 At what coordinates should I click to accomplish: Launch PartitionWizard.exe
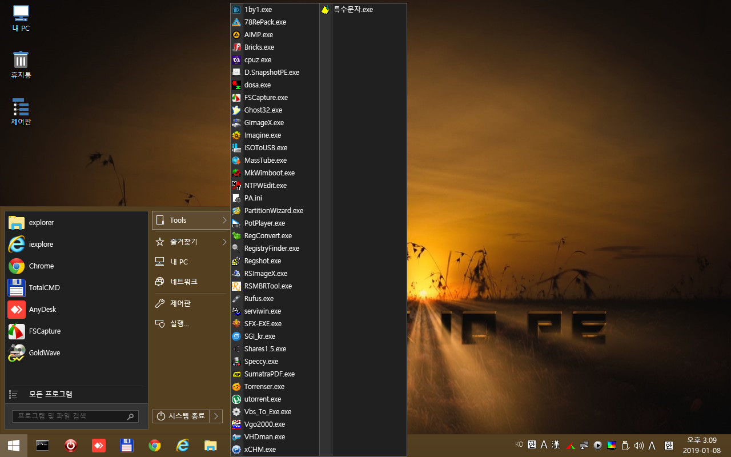pyautogui.click(x=275, y=211)
